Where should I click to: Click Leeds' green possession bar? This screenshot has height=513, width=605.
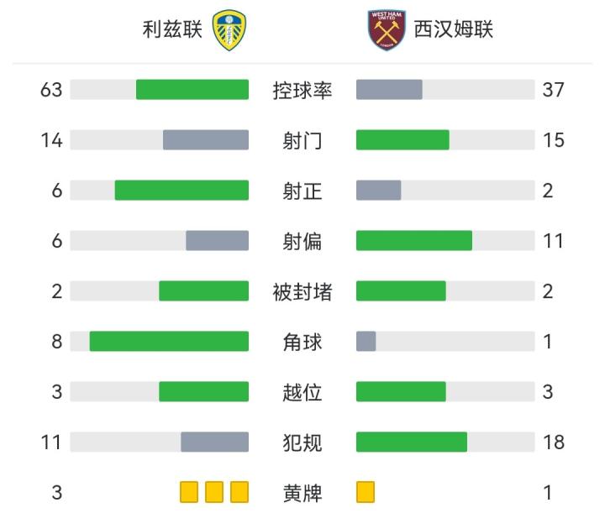click(x=192, y=90)
